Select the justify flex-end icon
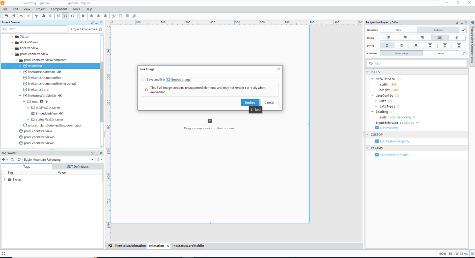The width and height of the screenshot is (475, 258). click(x=416, y=45)
